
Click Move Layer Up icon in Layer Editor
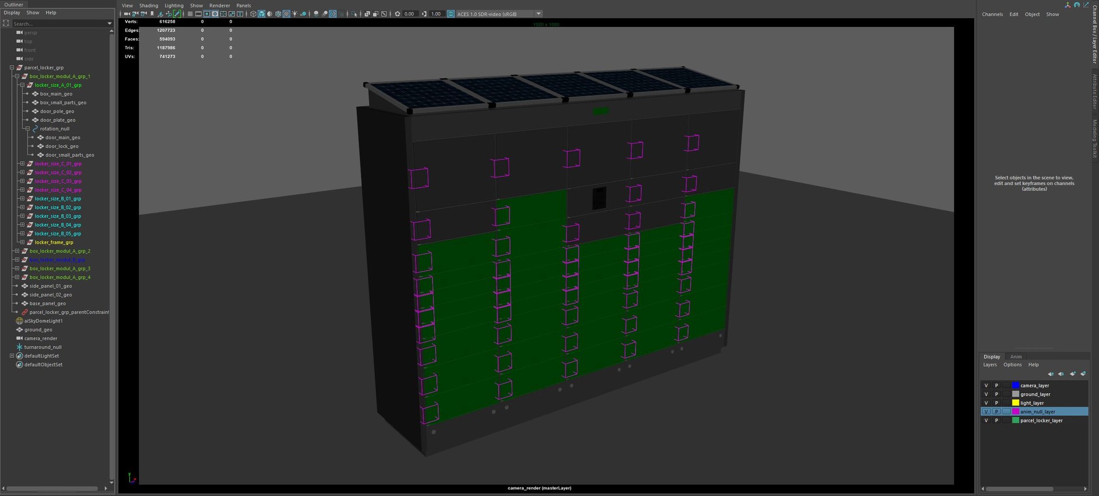click(x=1051, y=374)
